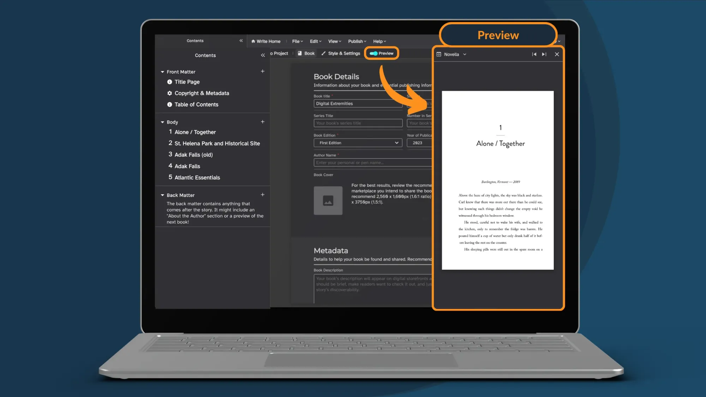Add a new chapter with the Body plus button
Screen dimensions: 706x397
(263, 121)
